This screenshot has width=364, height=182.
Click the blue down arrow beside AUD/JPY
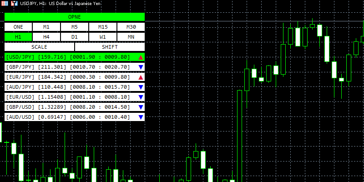tap(141, 87)
